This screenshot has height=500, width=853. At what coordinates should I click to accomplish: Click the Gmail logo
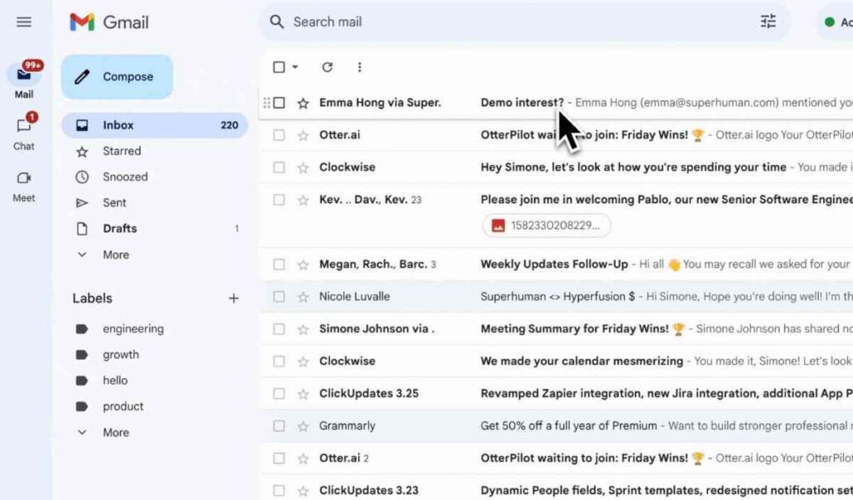109,22
